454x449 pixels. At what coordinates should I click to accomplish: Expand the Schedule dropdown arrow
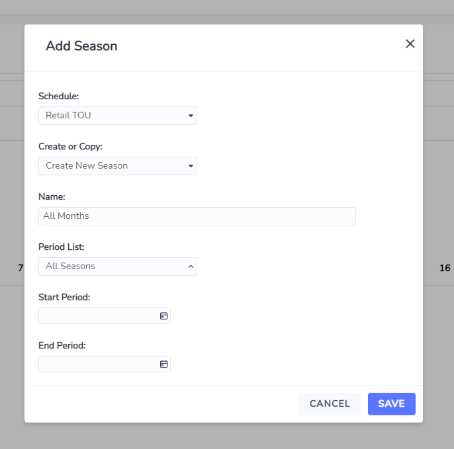coord(191,116)
